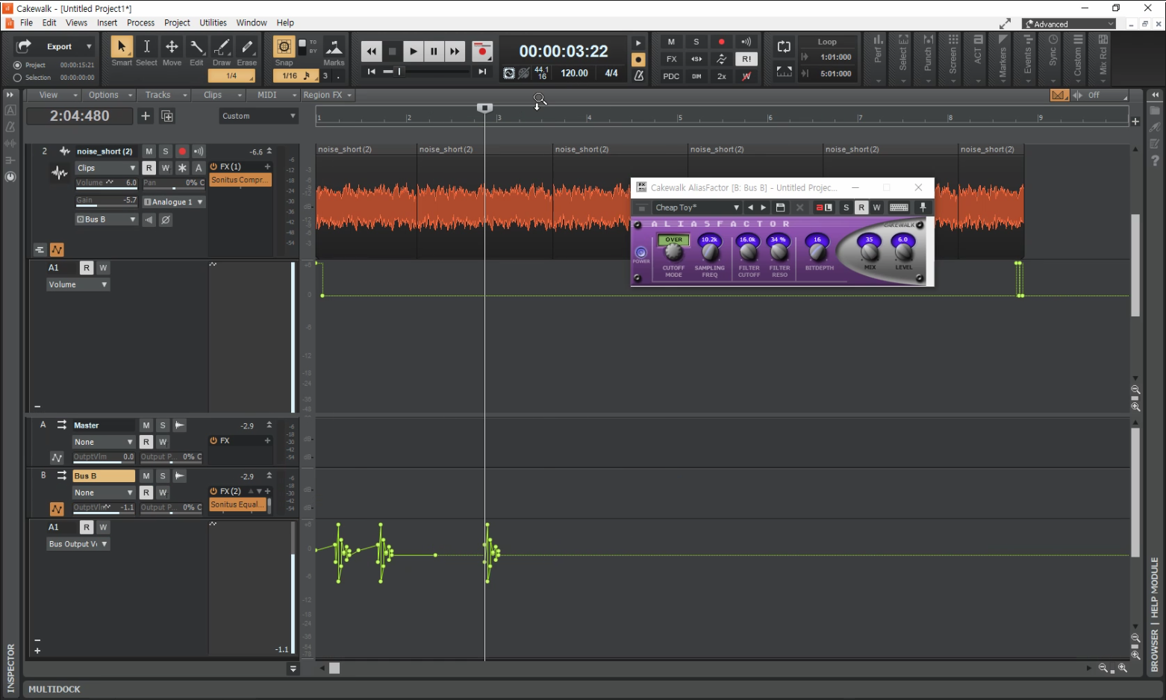Toggle AliasFactor Power button
This screenshot has width=1166, height=700.
click(640, 252)
